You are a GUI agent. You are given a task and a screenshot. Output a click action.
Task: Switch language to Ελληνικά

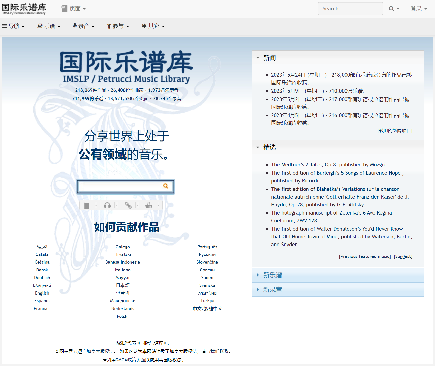42,285
